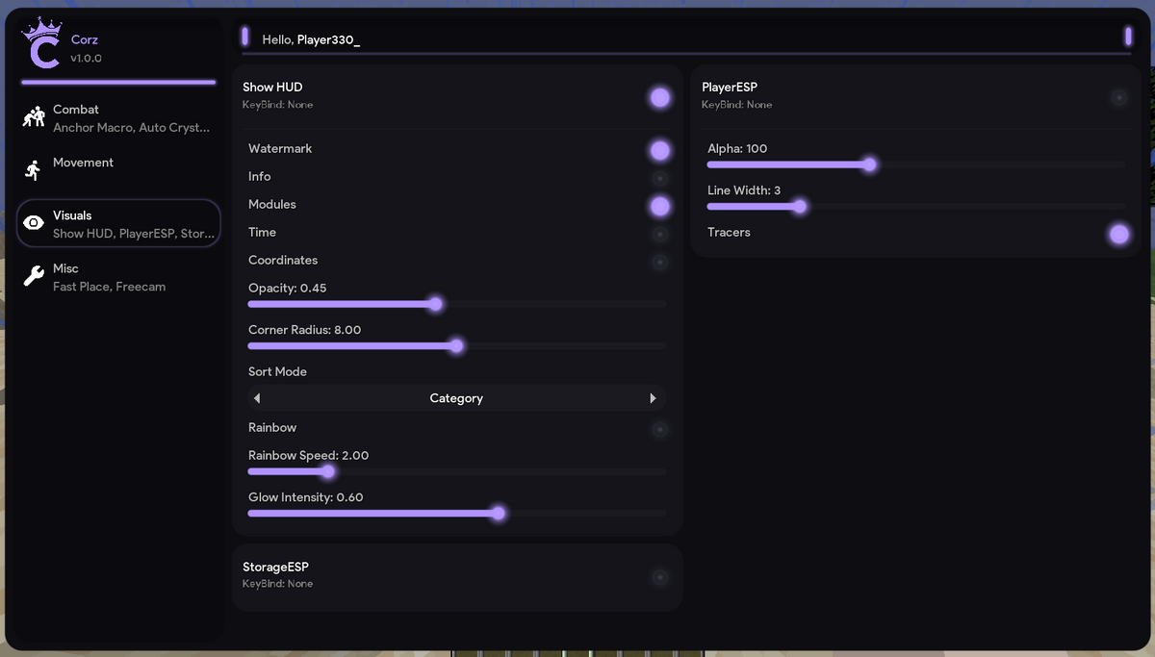Click the Show HUD KeyBind label

click(x=277, y=105)
